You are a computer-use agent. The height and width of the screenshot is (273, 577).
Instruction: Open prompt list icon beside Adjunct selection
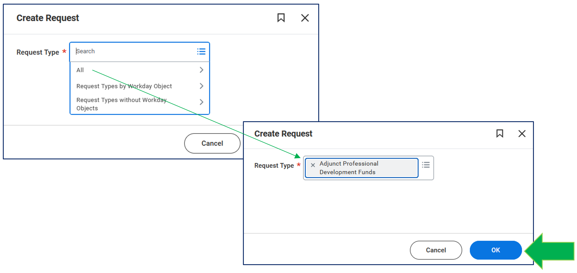(426, 165)
